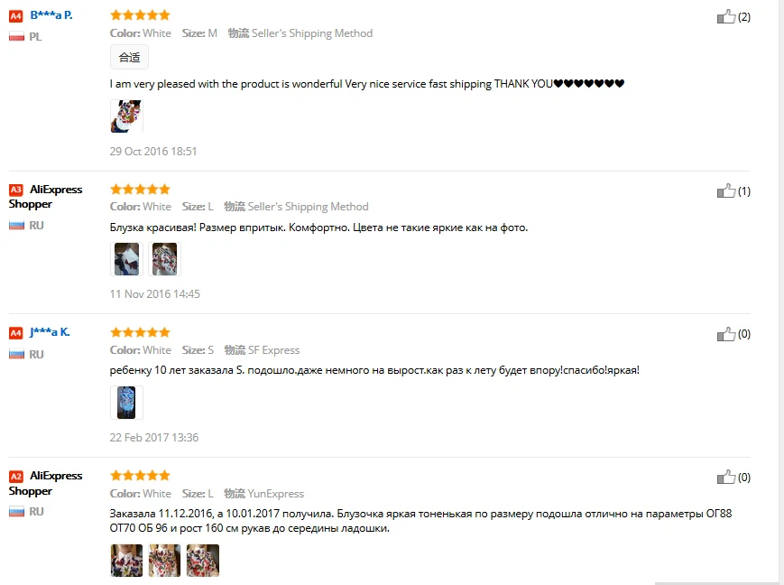Open photo in the 29 Oct 2016 review
Viewport: 784px width, 585px height.
[x=126, y=116]
